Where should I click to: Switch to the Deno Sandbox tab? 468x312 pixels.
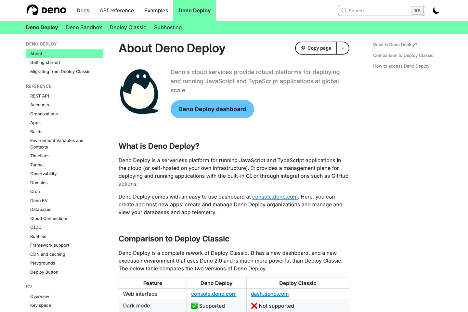tap(84, 27)
